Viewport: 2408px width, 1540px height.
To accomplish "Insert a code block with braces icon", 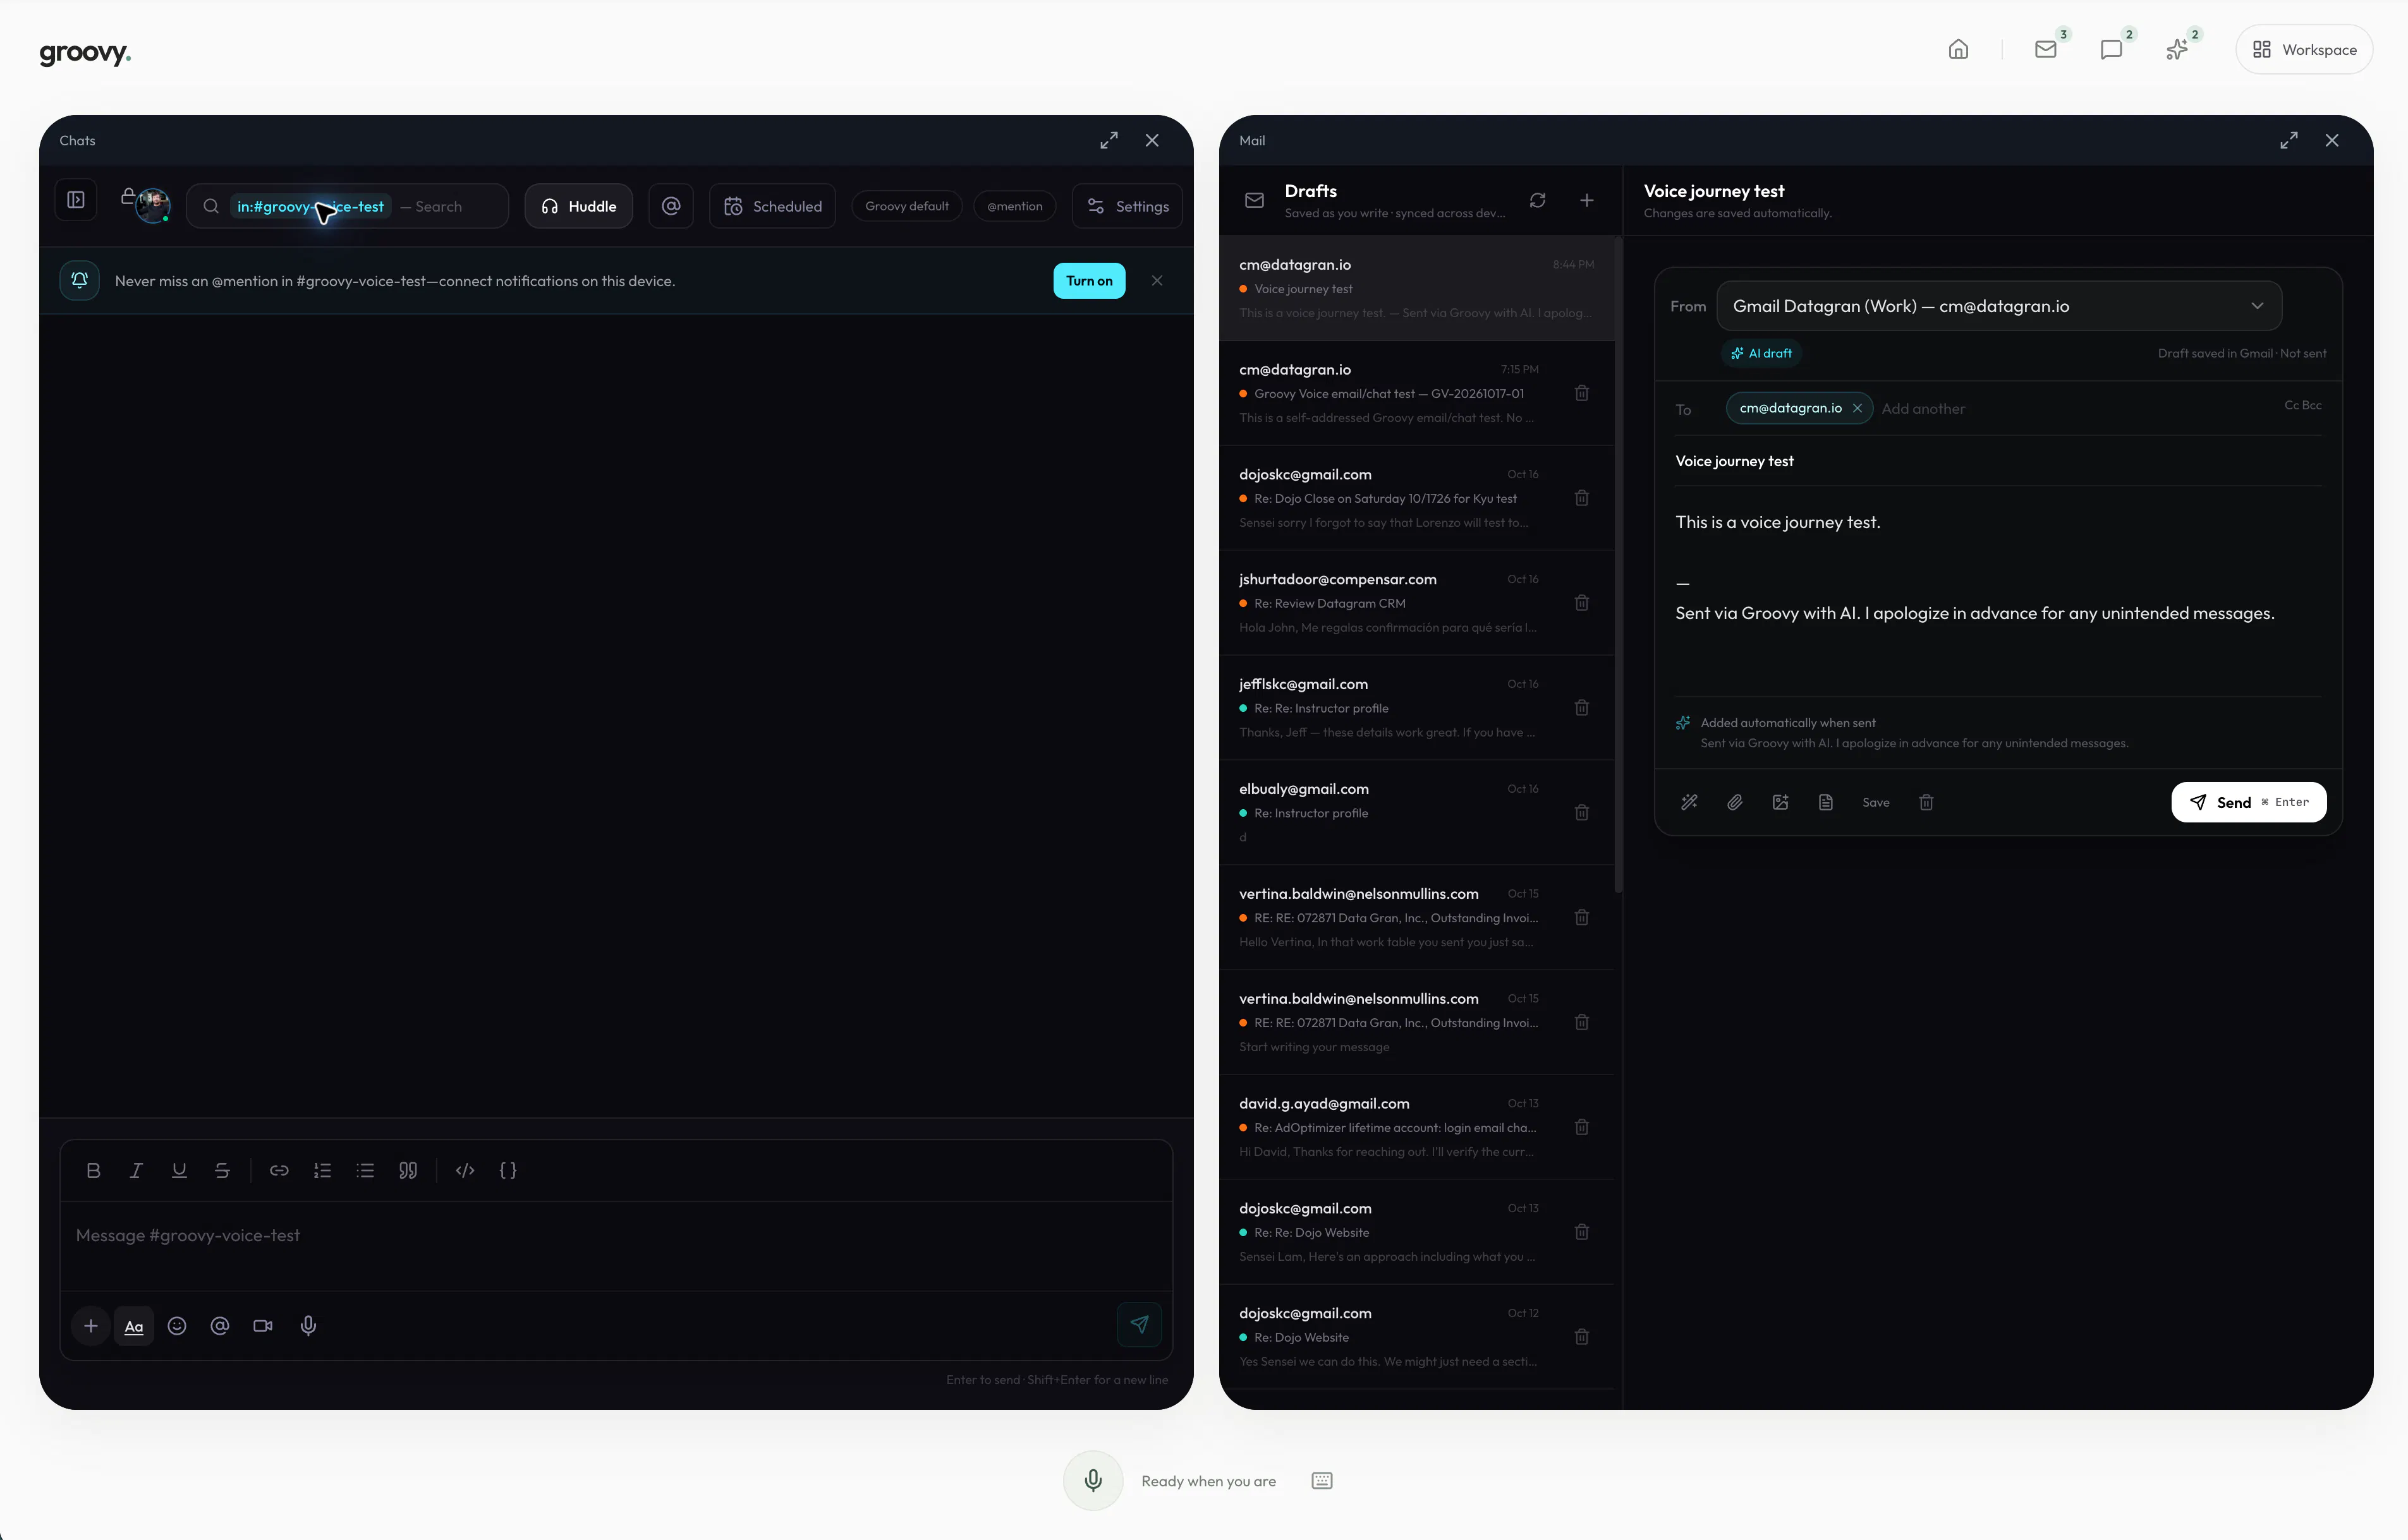I will click(508, 1170).
